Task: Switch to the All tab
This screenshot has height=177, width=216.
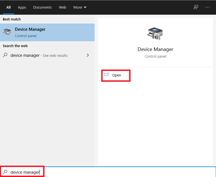Action: click(9, 7)
